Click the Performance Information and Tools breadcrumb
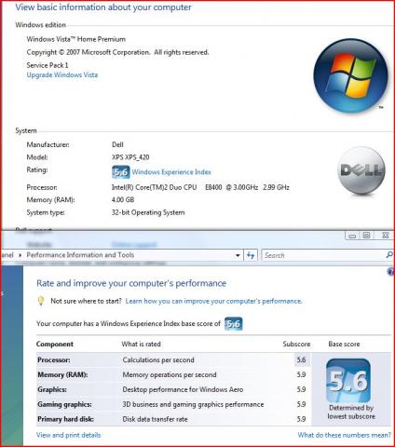The height and width of the screenshot is (447, 395). (80, 255)
